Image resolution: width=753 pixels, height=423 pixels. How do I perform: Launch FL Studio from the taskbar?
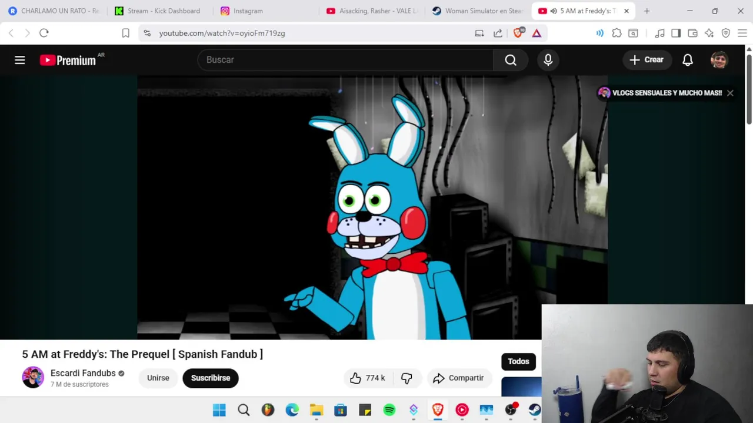(268, 410)
